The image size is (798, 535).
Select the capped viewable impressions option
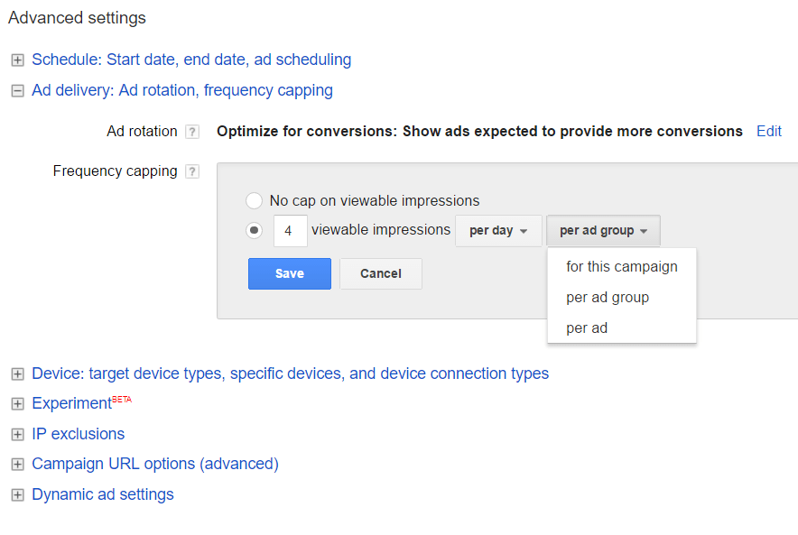click(x=254, y=230)
